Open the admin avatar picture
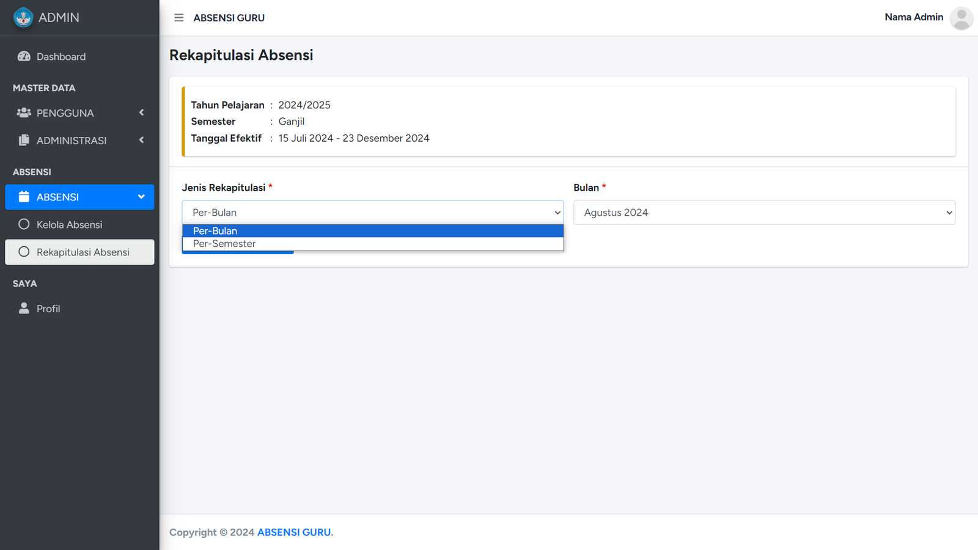 pos(961,18)
